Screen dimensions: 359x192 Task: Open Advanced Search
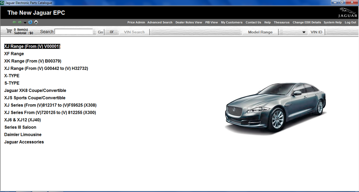[x=160, y=22]
